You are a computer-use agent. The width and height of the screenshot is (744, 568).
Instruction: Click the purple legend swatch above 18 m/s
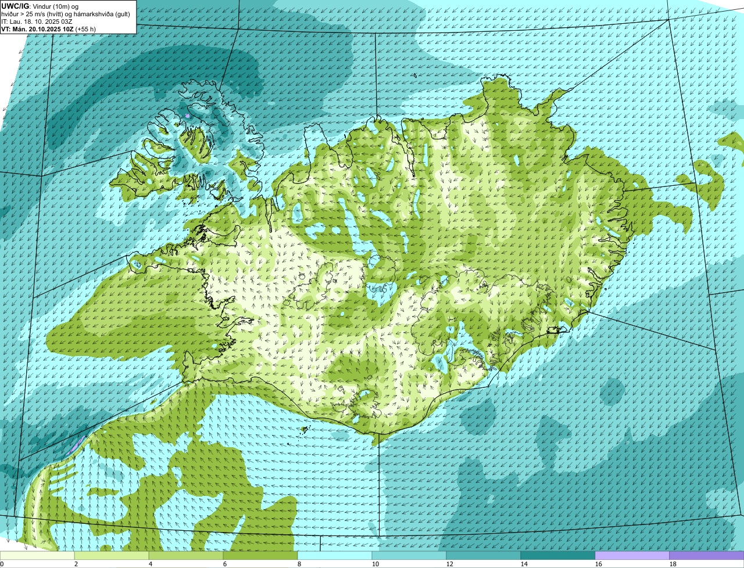707,555
